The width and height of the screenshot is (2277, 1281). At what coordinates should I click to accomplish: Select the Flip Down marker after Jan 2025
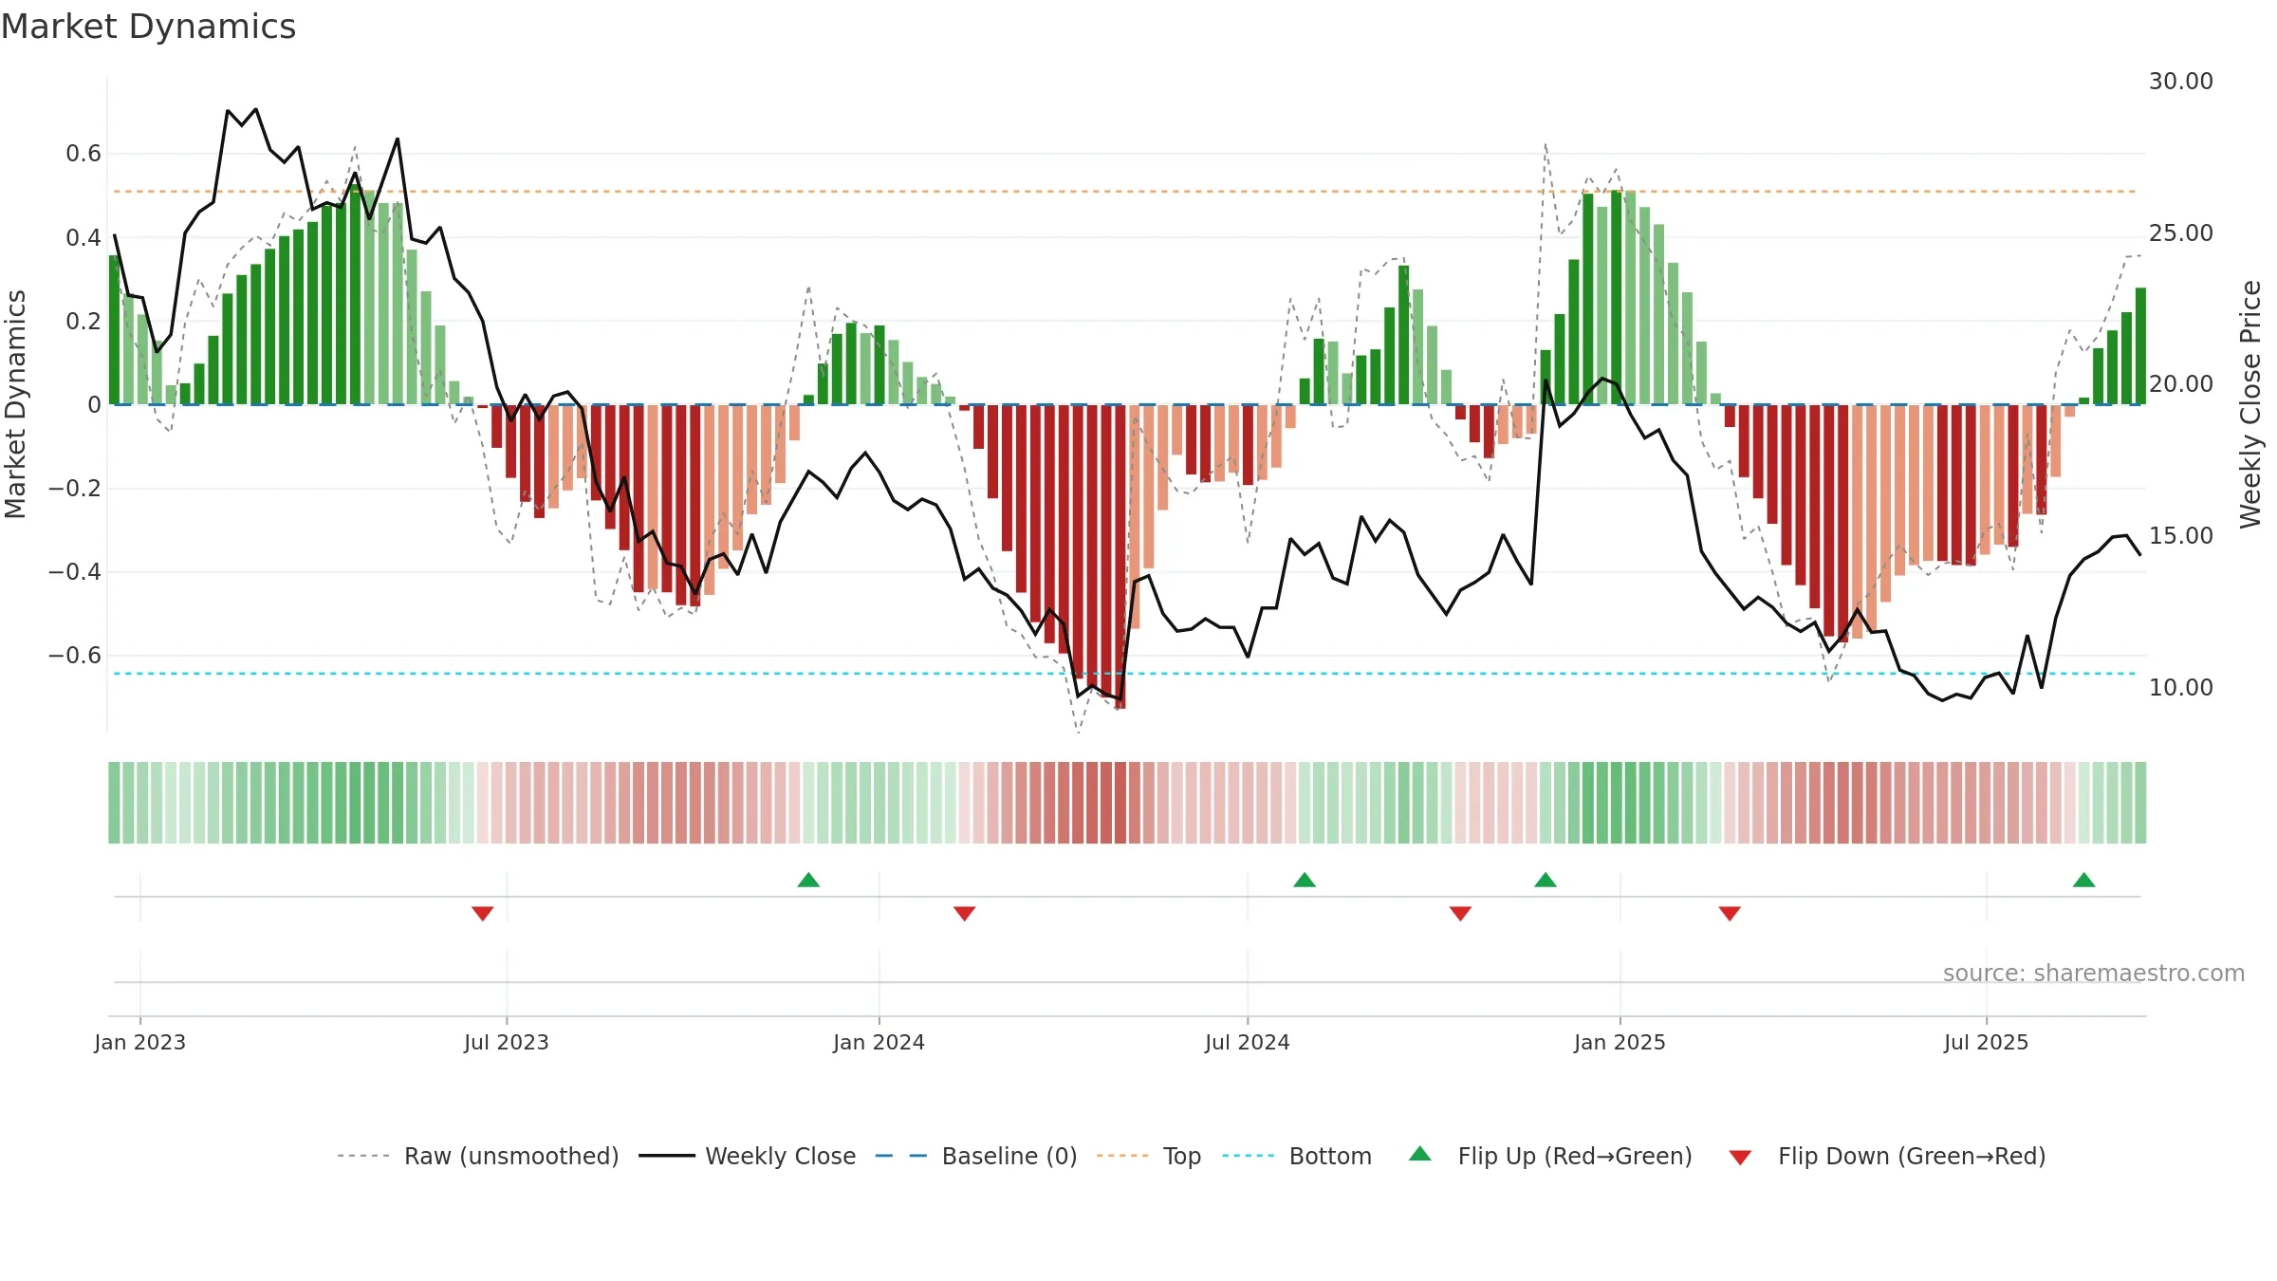pos(1730,913)
